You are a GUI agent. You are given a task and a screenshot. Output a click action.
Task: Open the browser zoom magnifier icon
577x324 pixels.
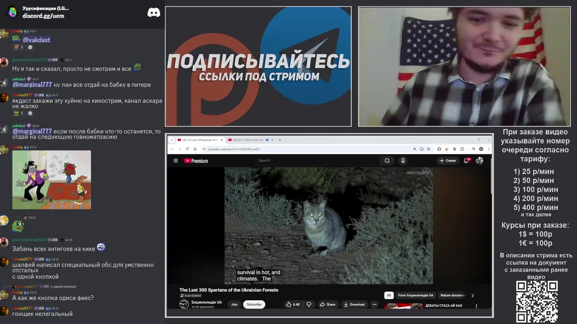pos(415,149)
